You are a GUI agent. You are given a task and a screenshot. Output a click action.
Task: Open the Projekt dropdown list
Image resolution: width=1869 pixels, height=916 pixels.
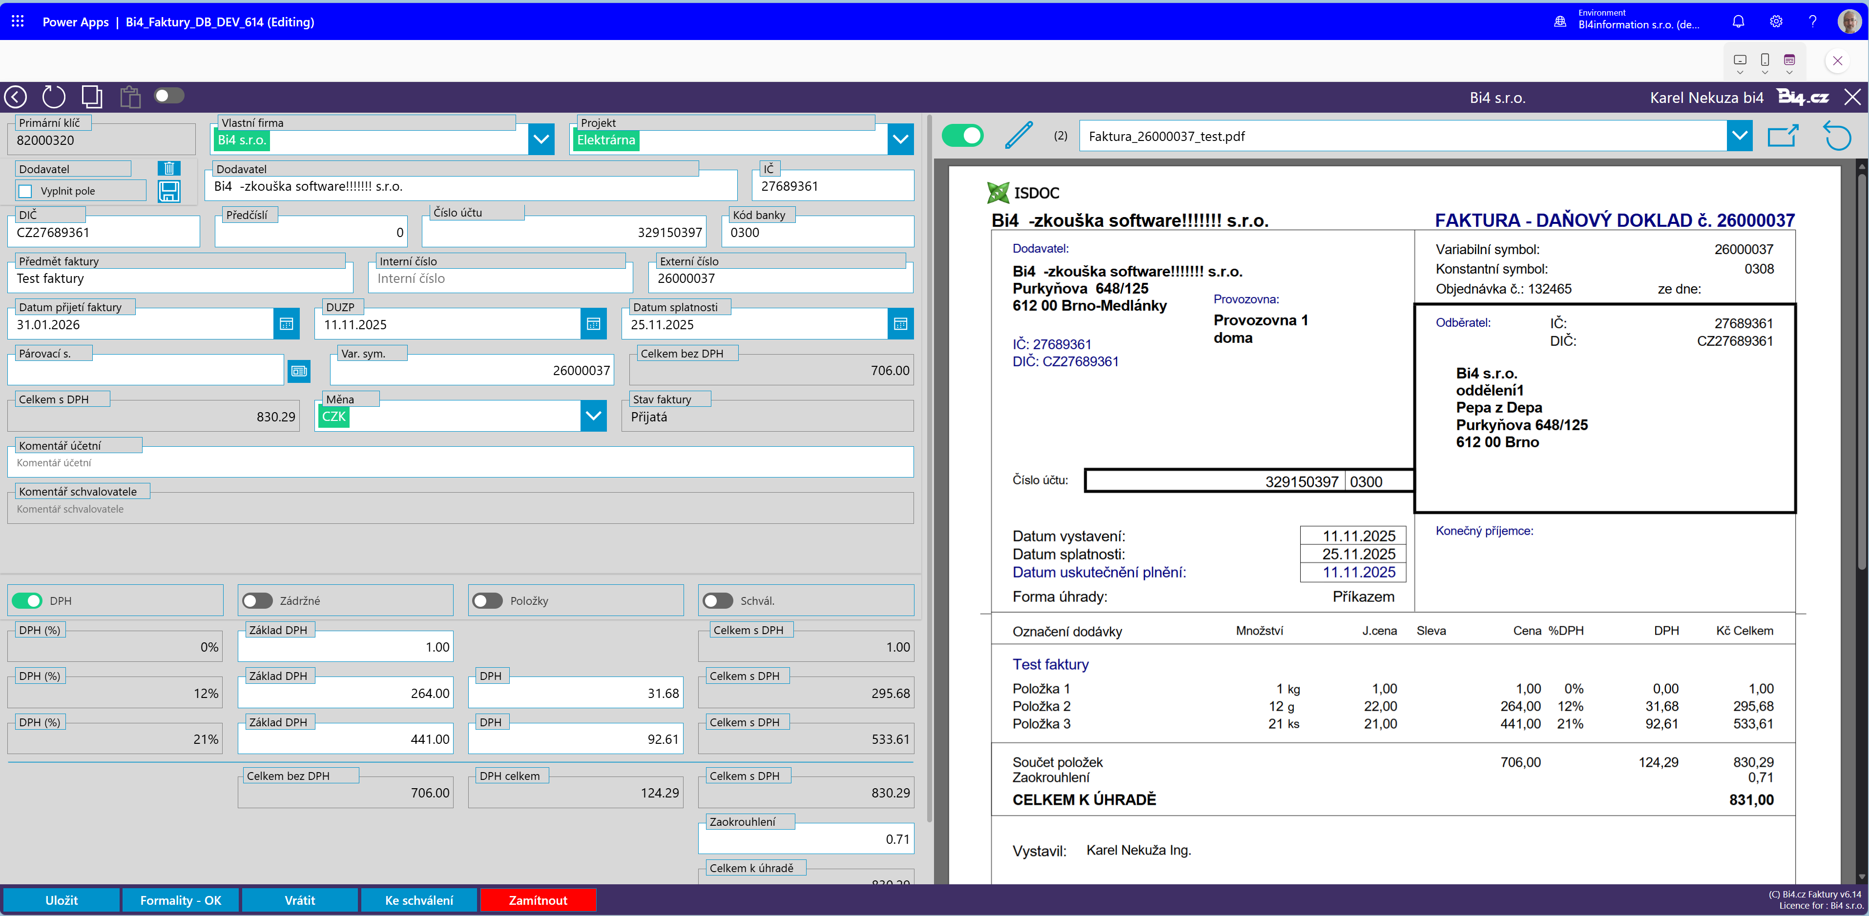pyautogui.click(x=900, y=139)
